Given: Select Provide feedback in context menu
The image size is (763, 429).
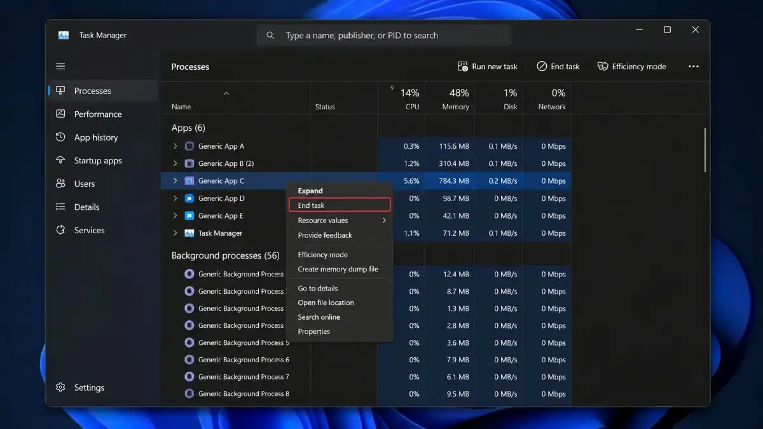Looking at the screenshot, I should (x=340, y=235).
